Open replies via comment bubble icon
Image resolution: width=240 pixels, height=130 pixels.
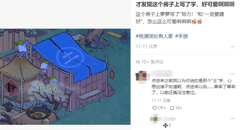click(x=172, y=108)
